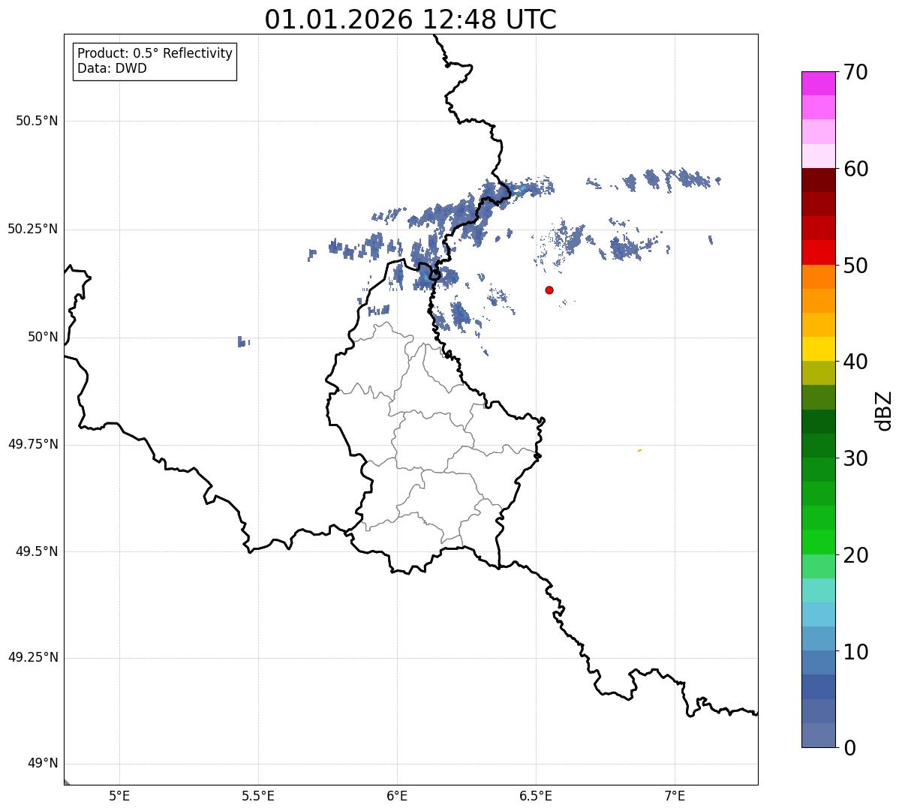The image size is (902, 811).
Task: Click the 49.75°N latitude label
Action: 33,444
